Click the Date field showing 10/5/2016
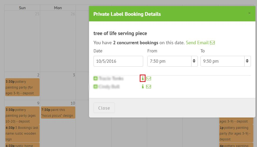Screen dimensions: 257x147 [x=118, y=61]
